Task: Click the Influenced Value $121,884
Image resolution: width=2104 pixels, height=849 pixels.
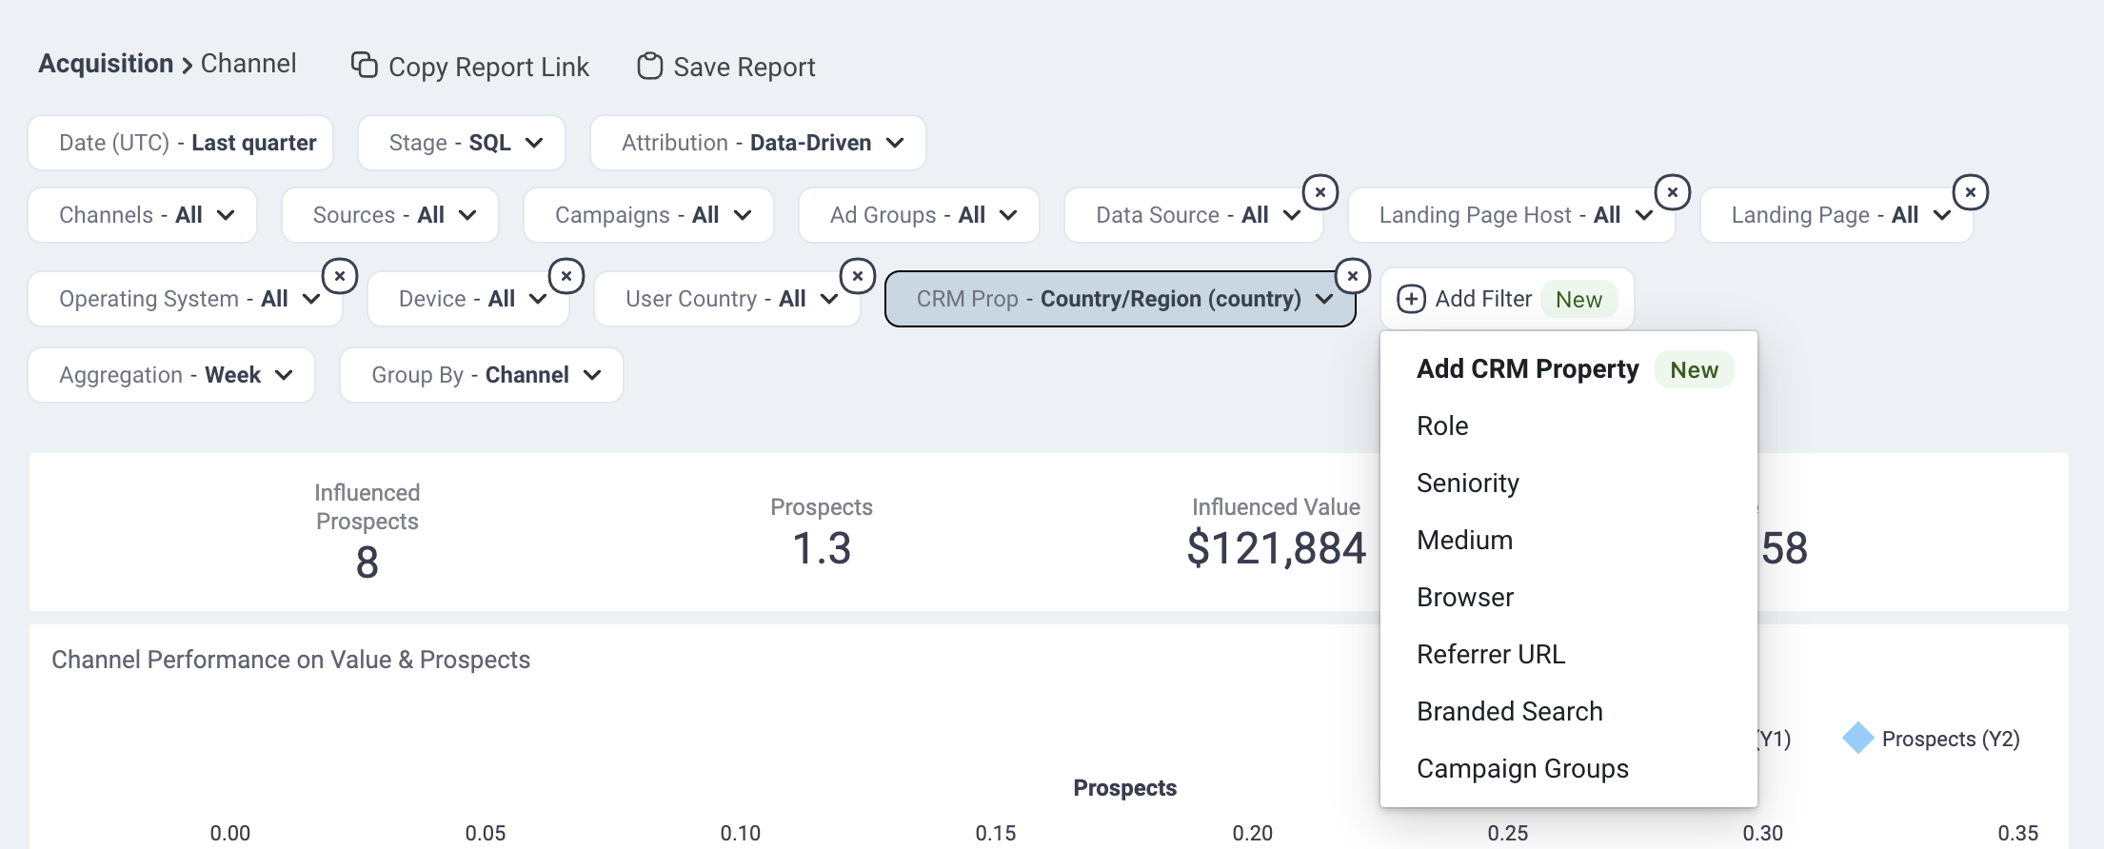Action: pos(1276,548)
